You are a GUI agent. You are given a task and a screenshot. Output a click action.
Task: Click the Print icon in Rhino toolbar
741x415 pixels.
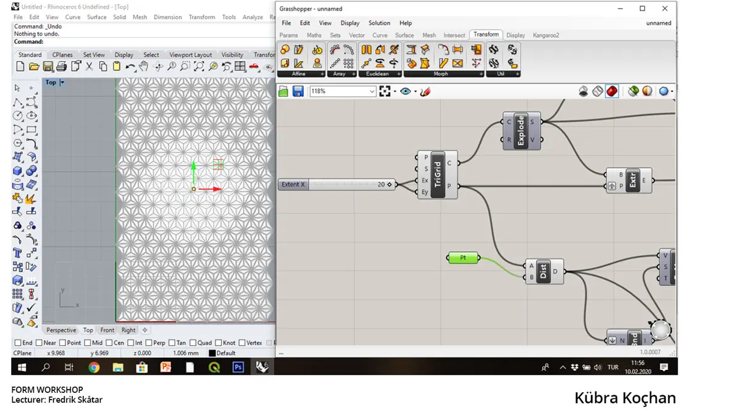62,67
